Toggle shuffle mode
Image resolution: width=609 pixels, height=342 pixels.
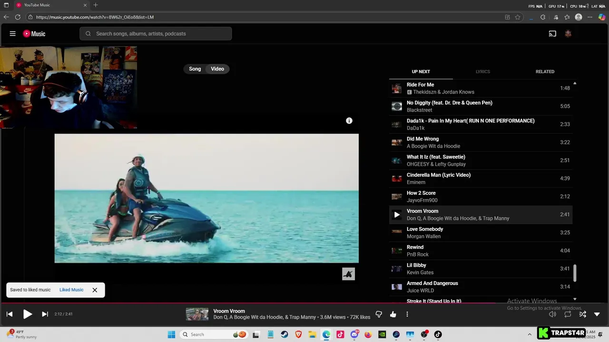(x=582, y=314)
